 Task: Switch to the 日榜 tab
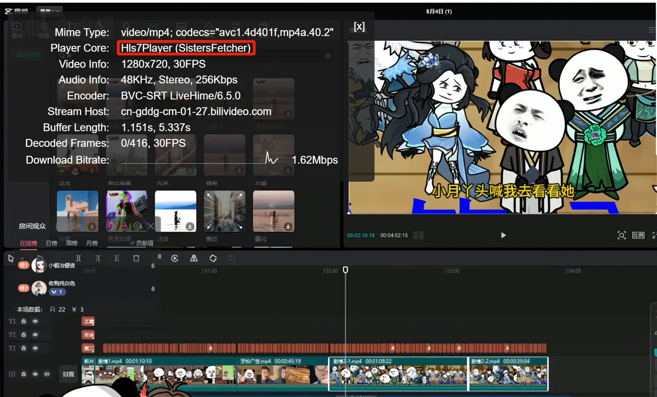coord(52,244)
